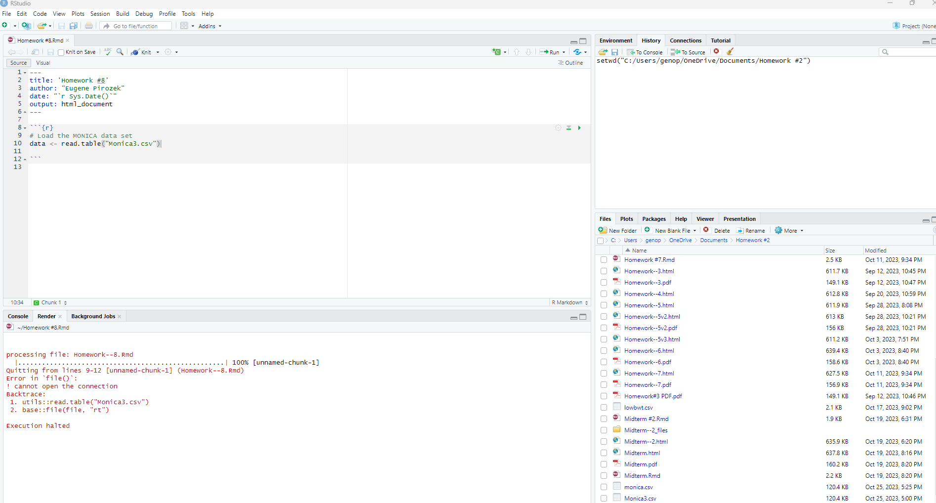This screenshot has width=936, height=503.
Task: Open Find/Replace with magnifying glass icon
Action: [120, 52]
